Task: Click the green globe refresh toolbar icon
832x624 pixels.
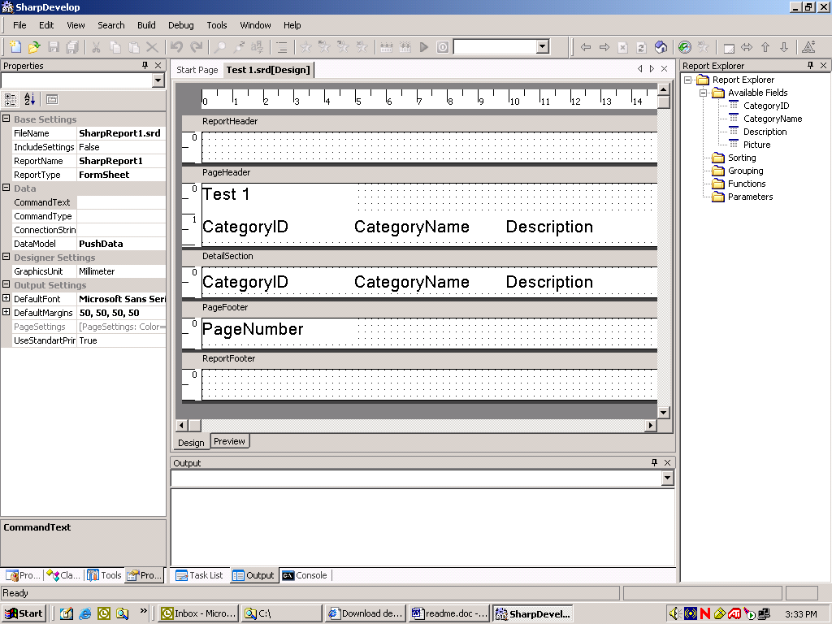Action: (684, 47)
